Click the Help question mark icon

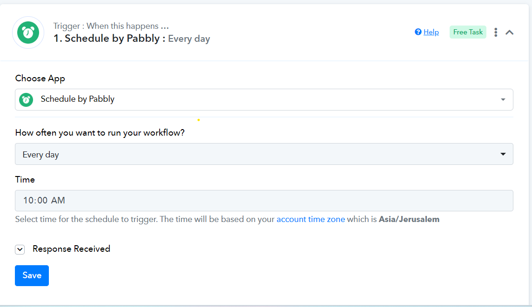pyautogui.click(x=418, y=32)
